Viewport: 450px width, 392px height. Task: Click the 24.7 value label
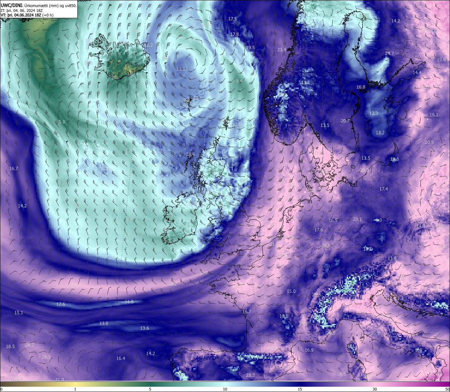pyautogui.click(x=390, y=54)
